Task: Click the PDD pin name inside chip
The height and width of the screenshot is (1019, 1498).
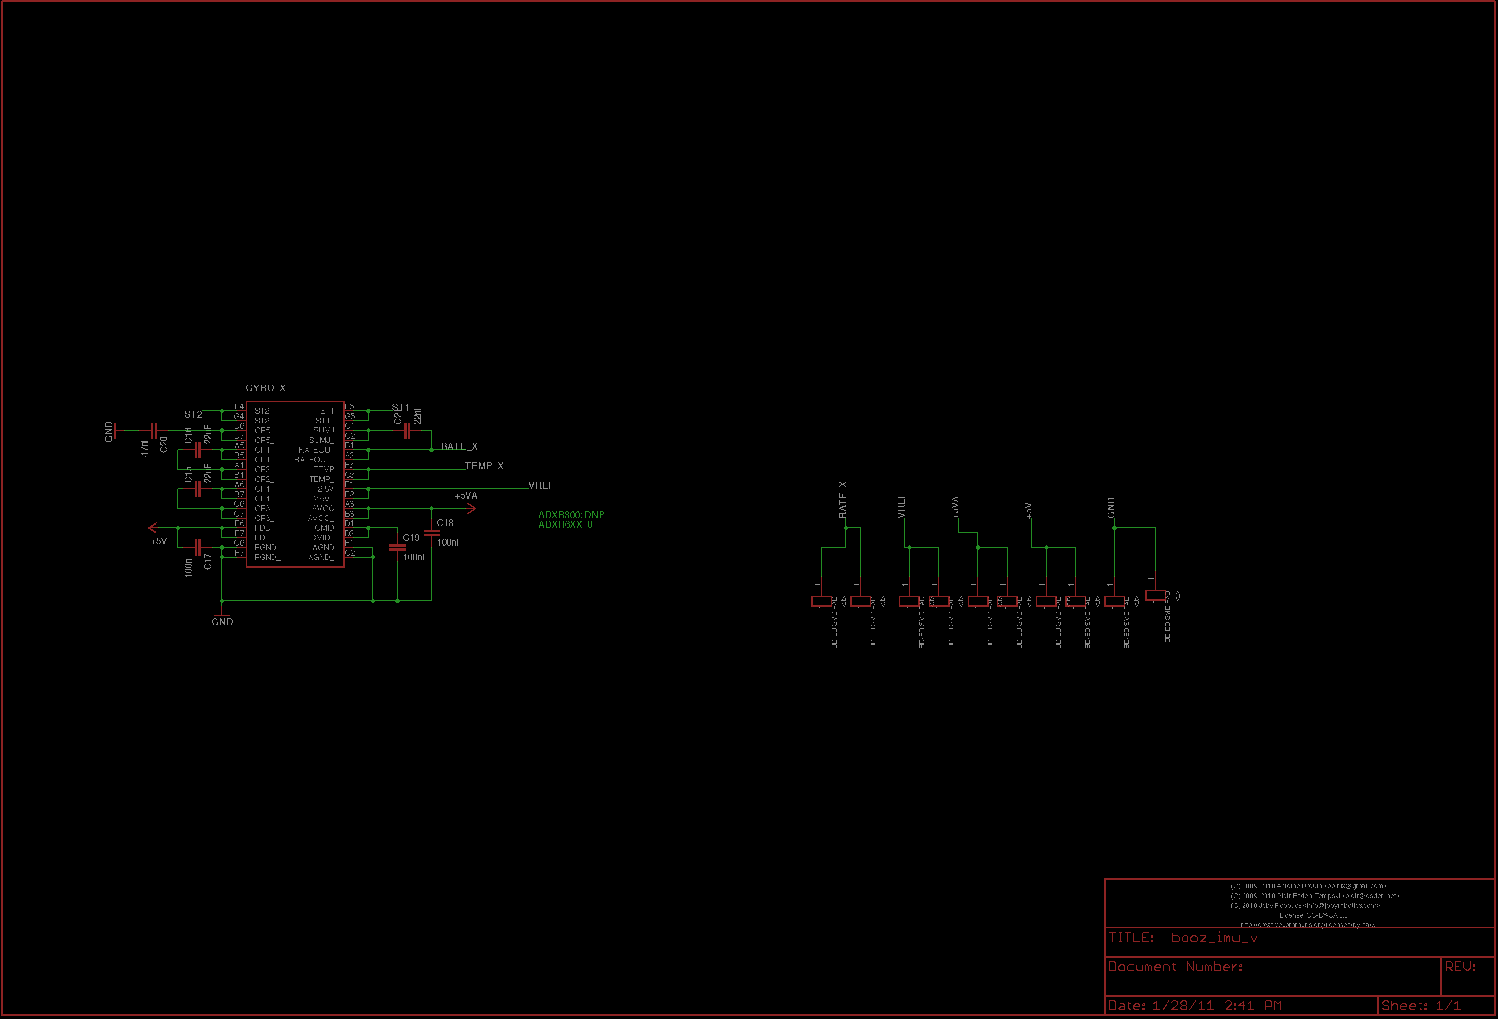Action: 262,528
